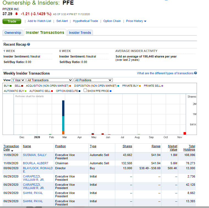Image resolution: width=209 pixels, height=208 pixels.
Task: Open Hypothetical Trade link
Action: click(86, 21)
